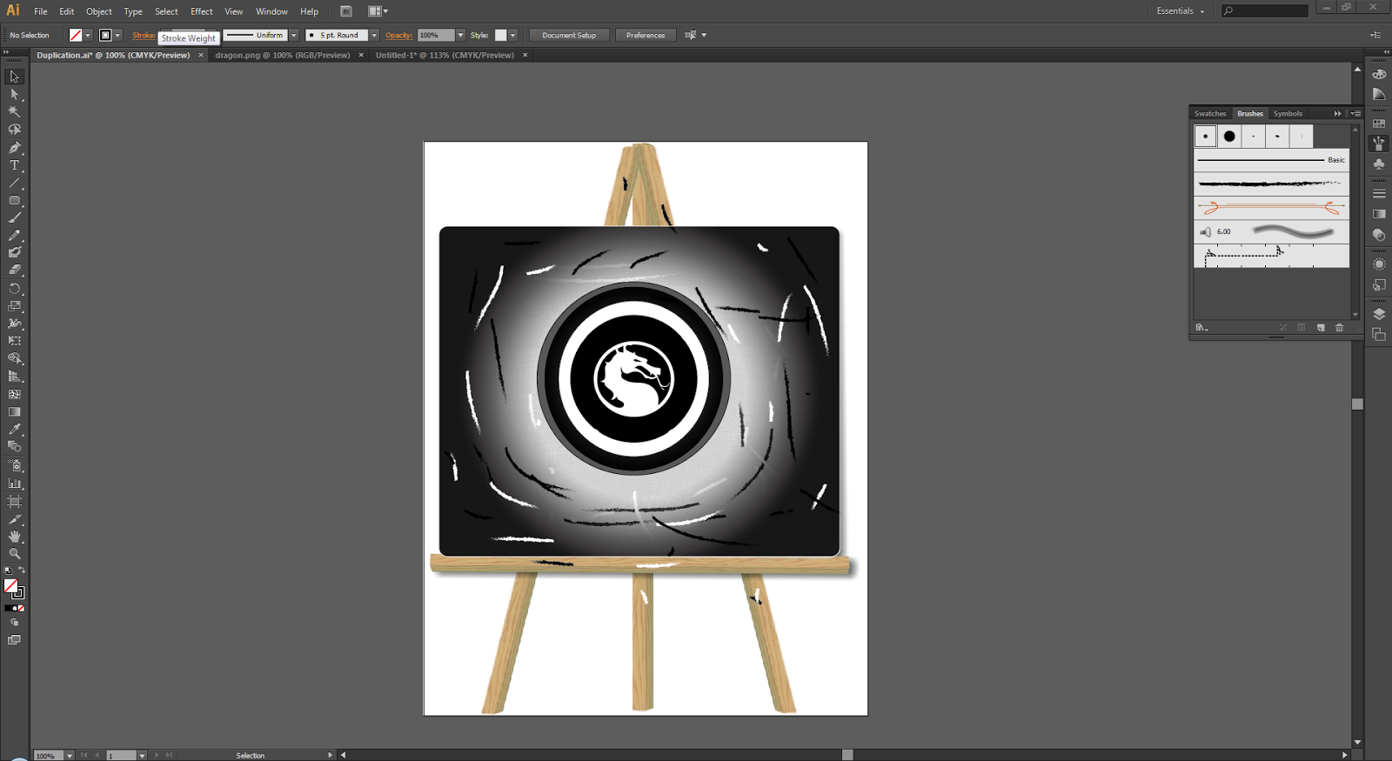Collapse the Brushes panel with double arrows
Viewport: 1392px width, 761px height.
point(1338,114)
